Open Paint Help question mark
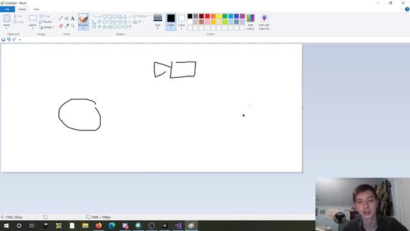Image resolution: width=410 pixels, height=231 pixels. (x=407, y=10)
